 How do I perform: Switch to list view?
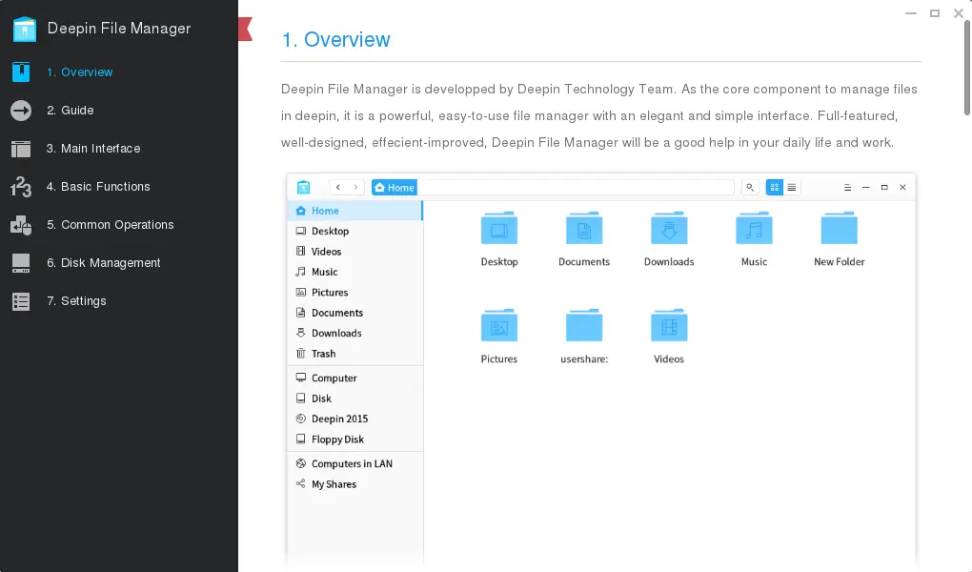coord(792,188)
